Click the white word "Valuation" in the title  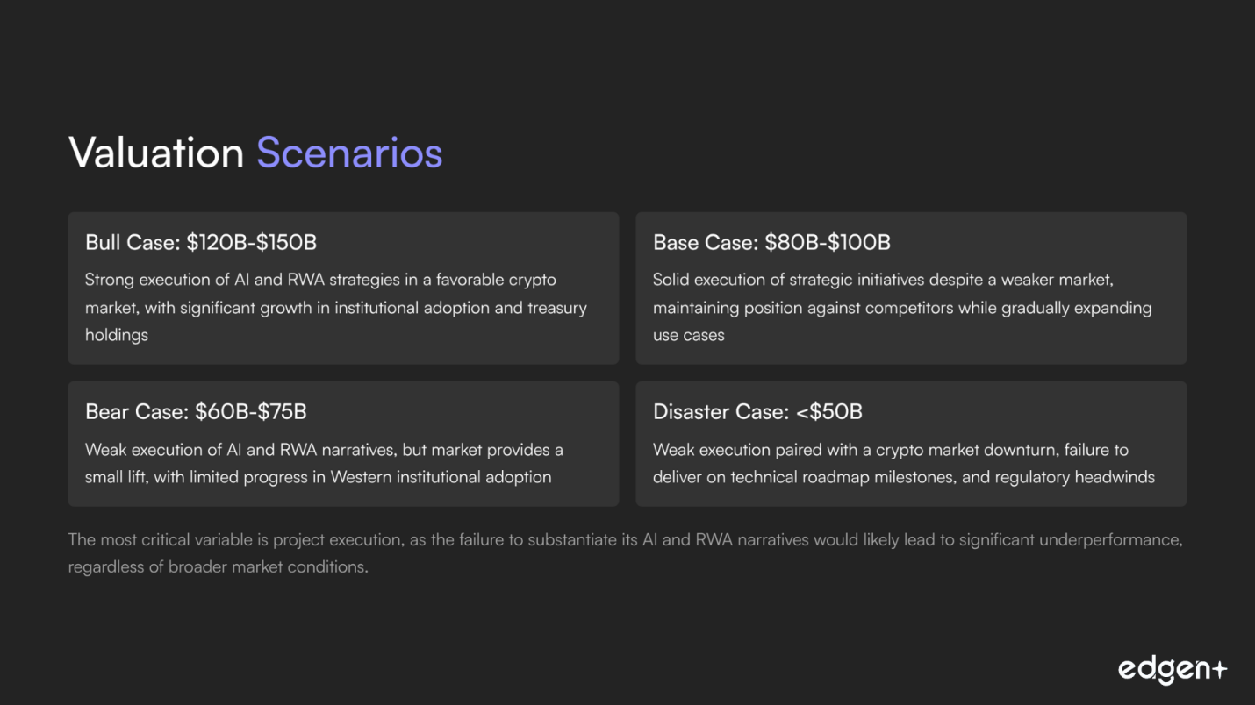coord(156,153)
